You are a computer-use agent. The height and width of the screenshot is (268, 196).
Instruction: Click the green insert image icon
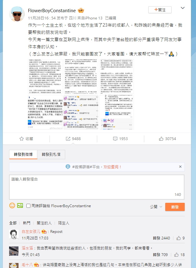[x=20, y=205]
